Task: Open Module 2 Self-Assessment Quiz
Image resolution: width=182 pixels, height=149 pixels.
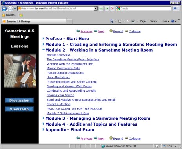Action: [x=68, y=113]
